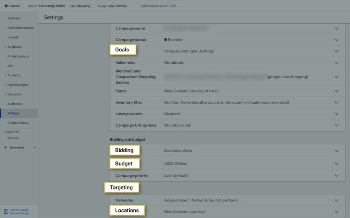Open Product groups in the sidebar

[x=18, y=56]
